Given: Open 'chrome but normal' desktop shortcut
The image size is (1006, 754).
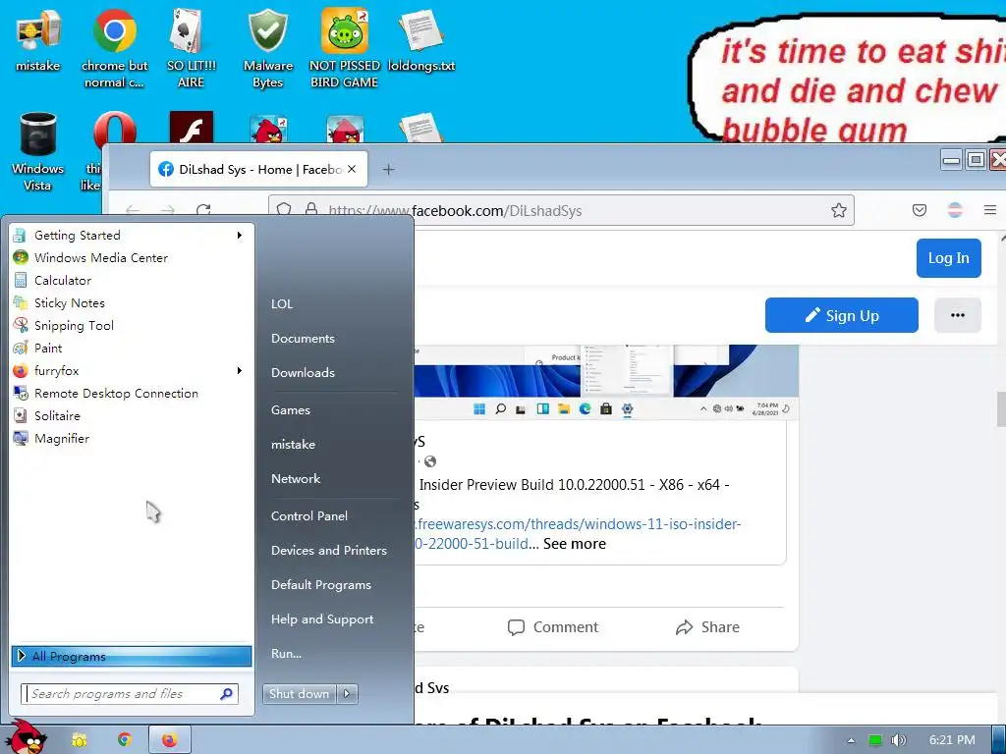Looking at the screenshot, I should (114, 48).
